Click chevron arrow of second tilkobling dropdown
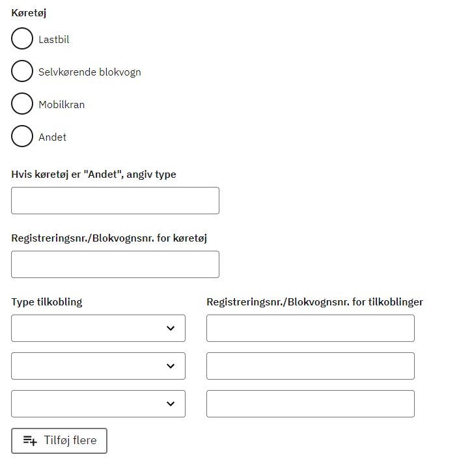The height and width of the screenshot is (463, 459). 171,366
